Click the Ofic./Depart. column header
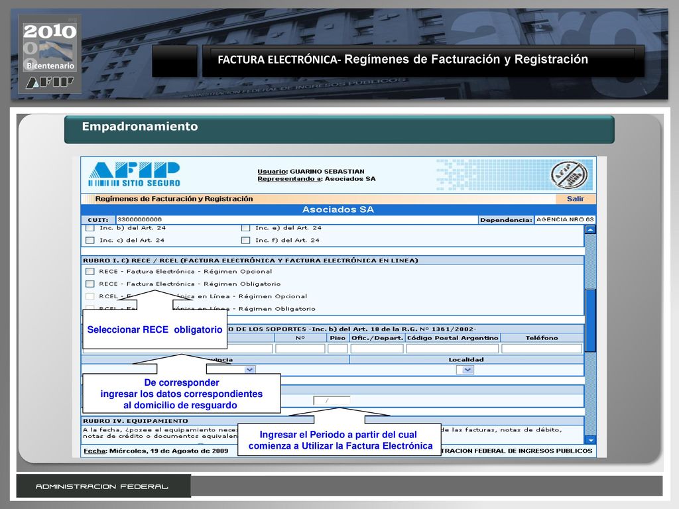This screenshot has height=509, width=679. coord(377,338)
